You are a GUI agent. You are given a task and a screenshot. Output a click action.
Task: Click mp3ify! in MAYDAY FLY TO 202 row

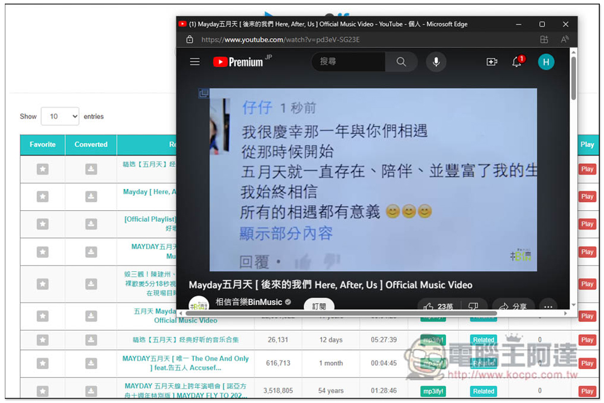[x=433, y=391]
